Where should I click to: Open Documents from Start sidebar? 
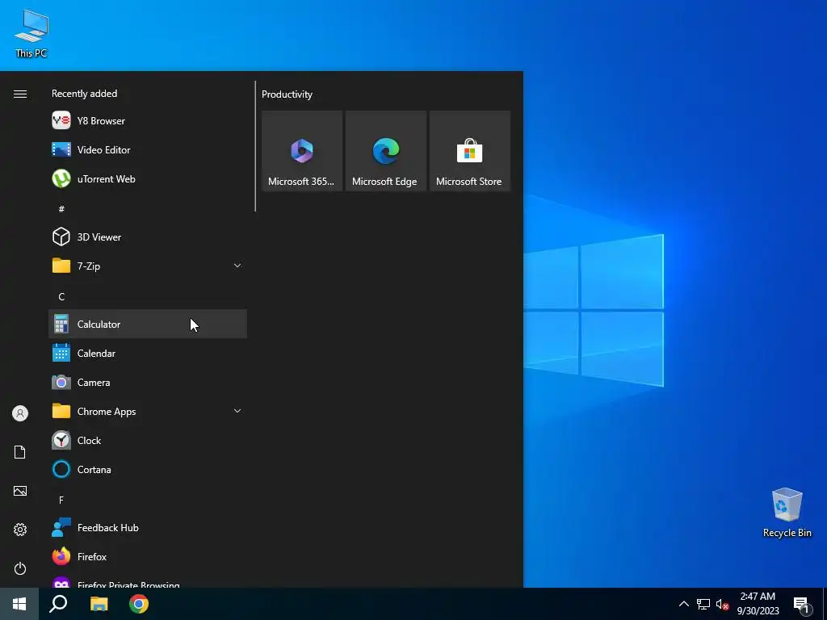(x=20, y=452)
